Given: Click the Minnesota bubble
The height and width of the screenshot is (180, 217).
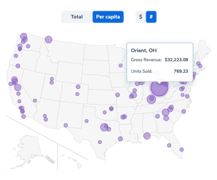Looking at the screenshot, I should point(121,65).
